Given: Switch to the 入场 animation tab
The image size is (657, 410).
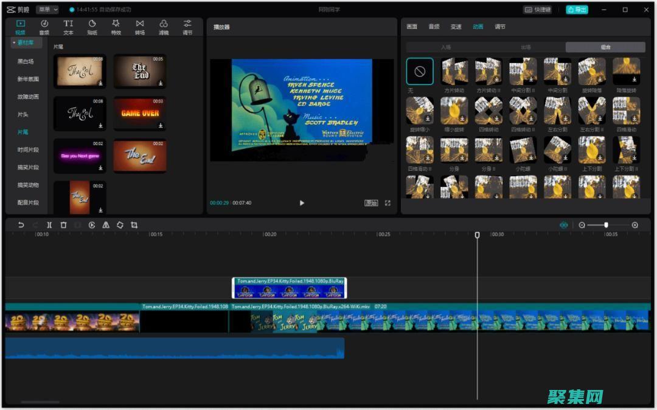Looking at the screenshot, I should (x=446, y=47).
